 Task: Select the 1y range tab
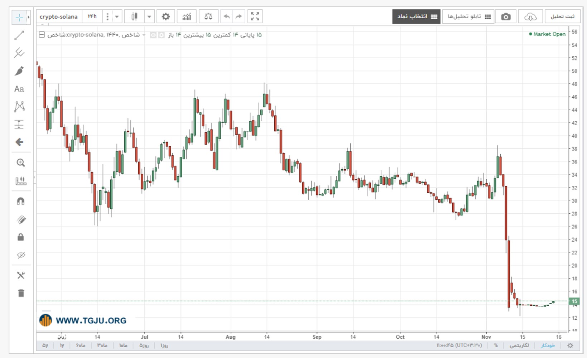62,345
